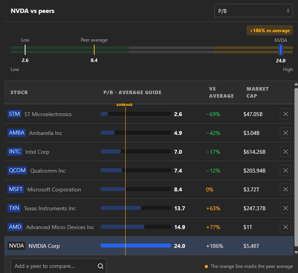Select the TXN ticker badge

[x=14, y=208]
